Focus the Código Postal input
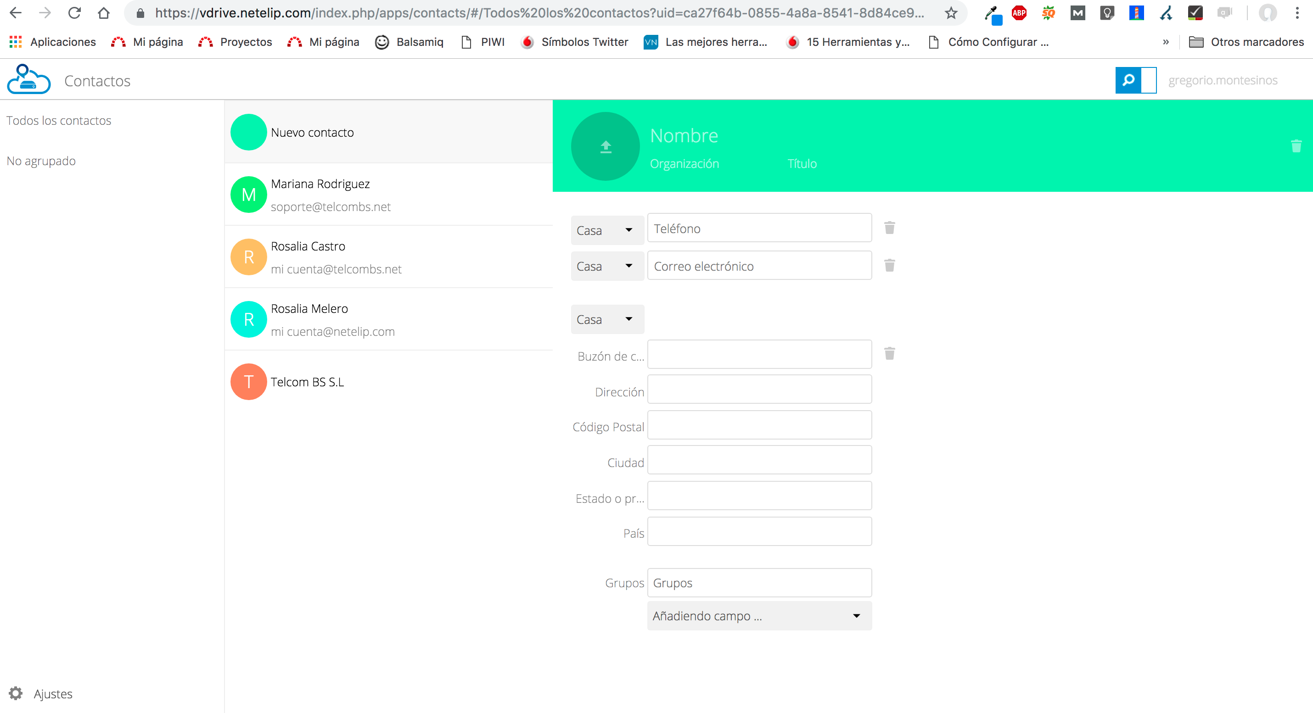 759,425
